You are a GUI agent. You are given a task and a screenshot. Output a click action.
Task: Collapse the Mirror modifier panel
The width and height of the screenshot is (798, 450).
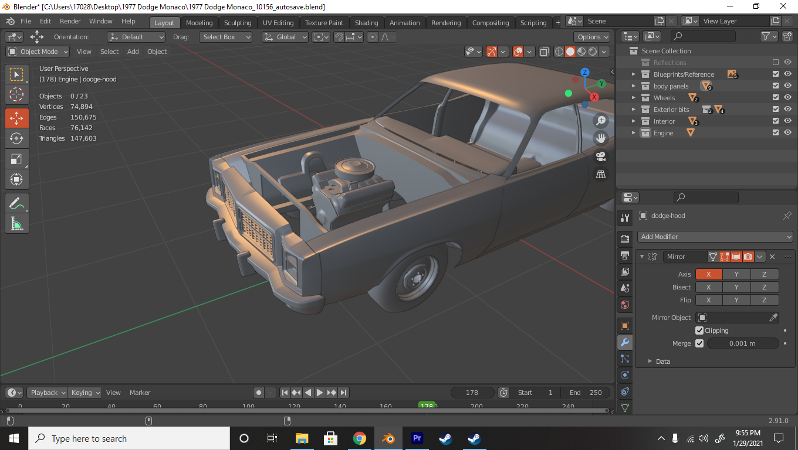tap(642, 257)
